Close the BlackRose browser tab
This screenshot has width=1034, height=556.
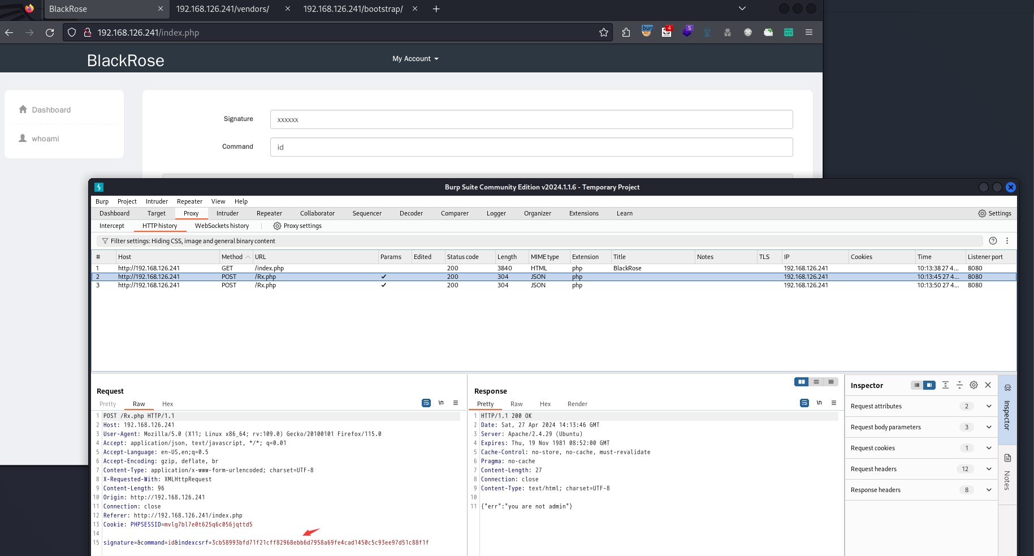pos(160,9)
